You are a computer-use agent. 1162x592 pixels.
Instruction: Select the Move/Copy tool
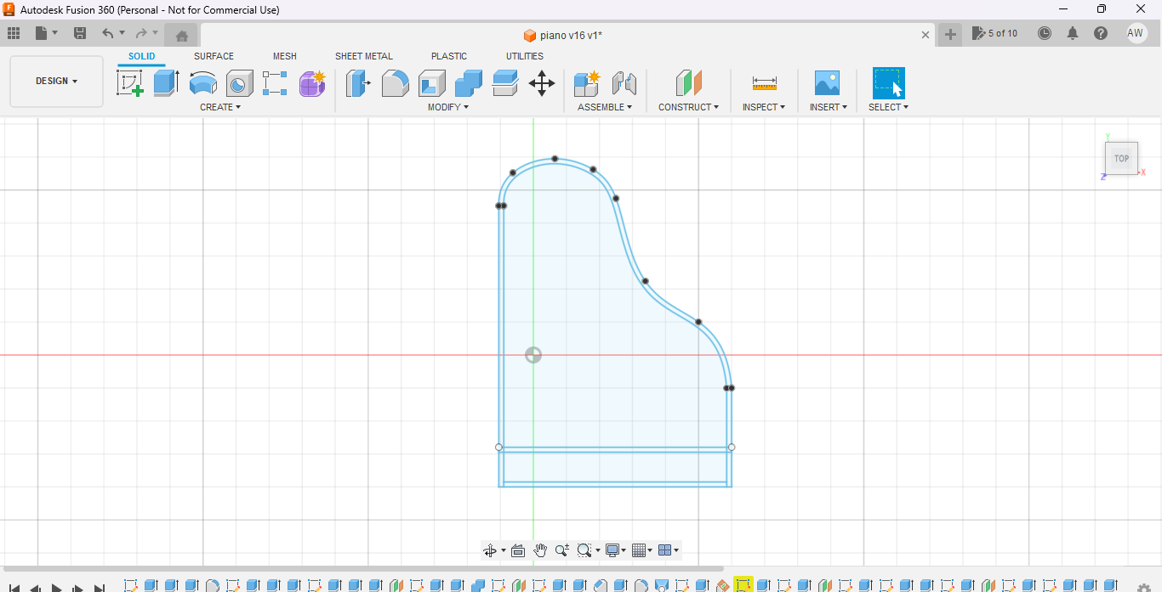(542, 83)
